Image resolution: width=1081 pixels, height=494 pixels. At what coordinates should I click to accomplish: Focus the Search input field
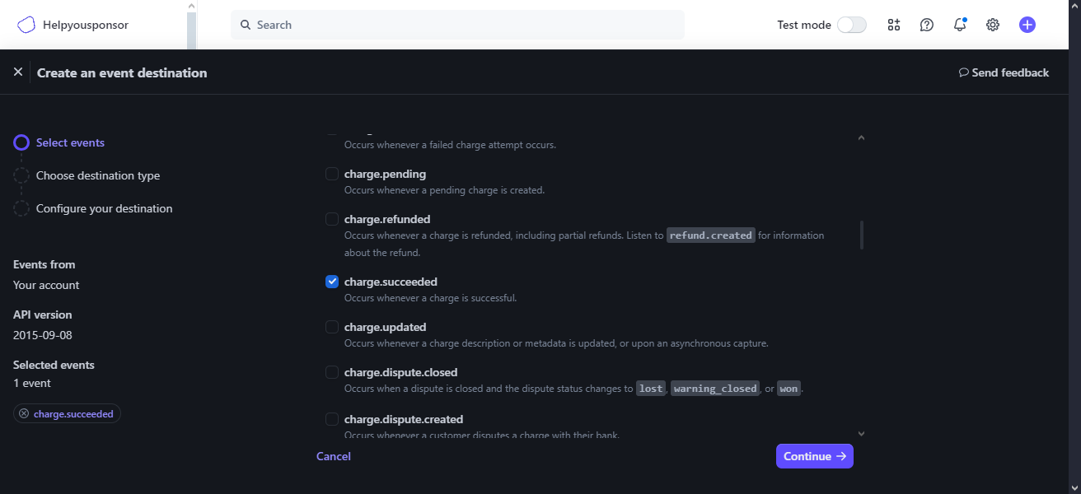(457, 25)
